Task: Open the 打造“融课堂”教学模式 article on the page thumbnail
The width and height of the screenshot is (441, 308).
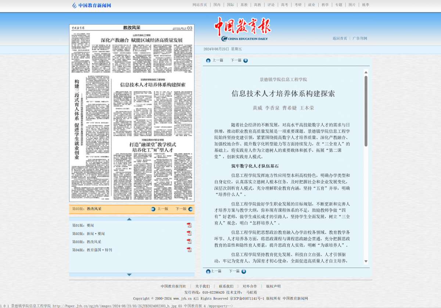Action: point(153,147)
